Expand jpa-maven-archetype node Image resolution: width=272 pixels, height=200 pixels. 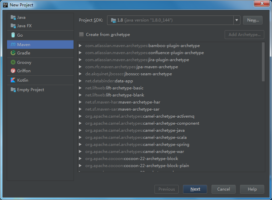click(80, 67)
